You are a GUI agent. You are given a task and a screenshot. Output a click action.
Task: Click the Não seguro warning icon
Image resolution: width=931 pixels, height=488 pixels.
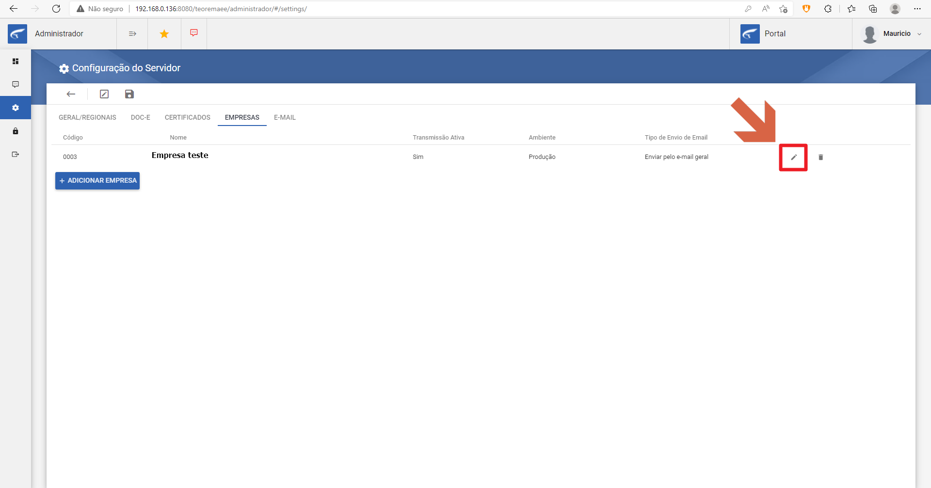[80, 9]
